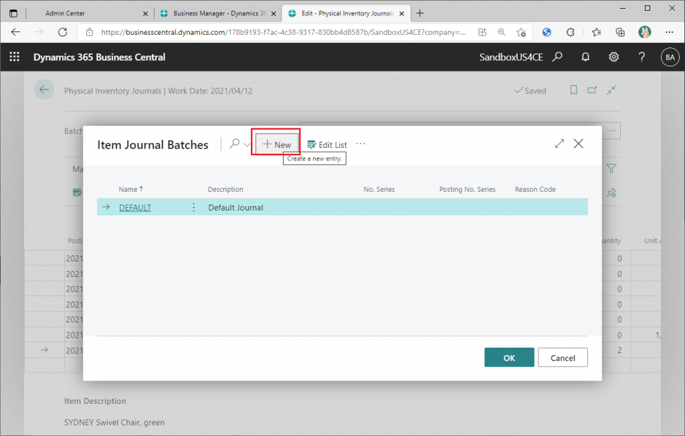The width and height of the screenshot is (685, 436).
Task: Open more actions ellipsis in dialog toolbar
Action: pyautogui.click(x=361, y=144)
